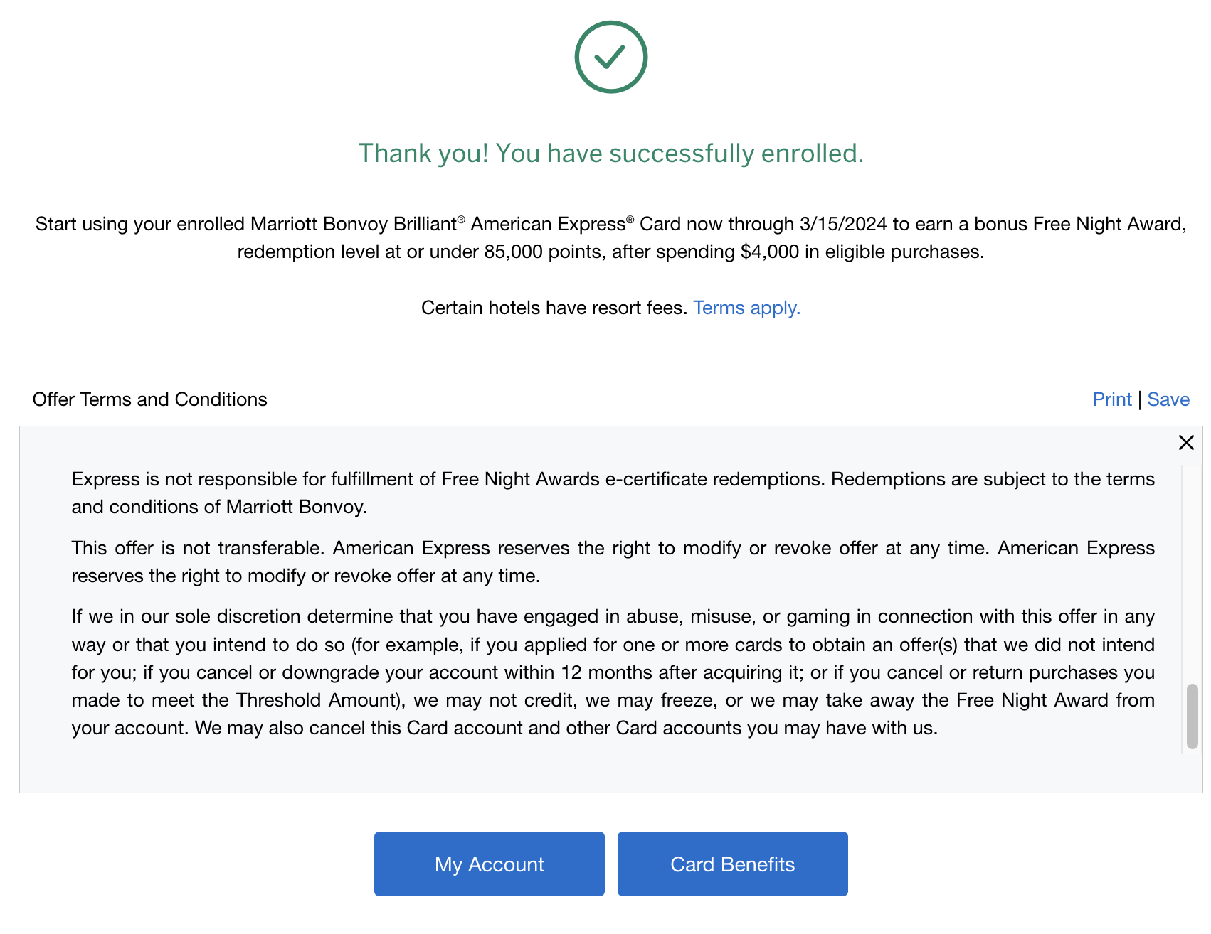The image size is (1211, 934).
Task: Click the 3/15/2024 offer end date
Action: [x=843, y=224]
